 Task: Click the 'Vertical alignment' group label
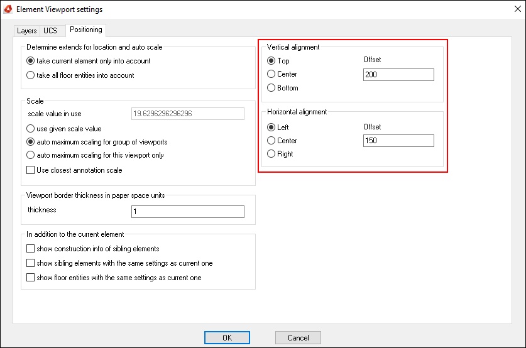tap(293, 47)
